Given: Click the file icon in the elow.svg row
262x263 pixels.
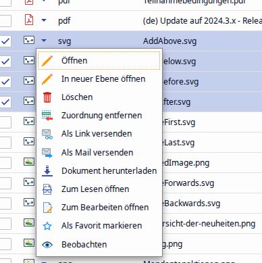Looking at the screenshot, I should click(29, 60).
